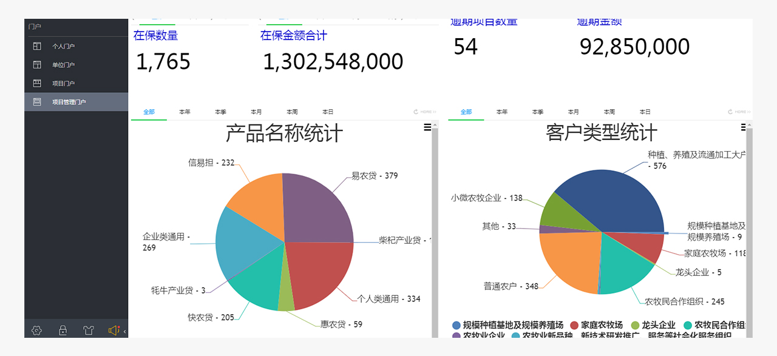Select 本日 tab above 客户类型统计 chart
Viewport: 777px width, 356px height.
(x=645, y=112)
